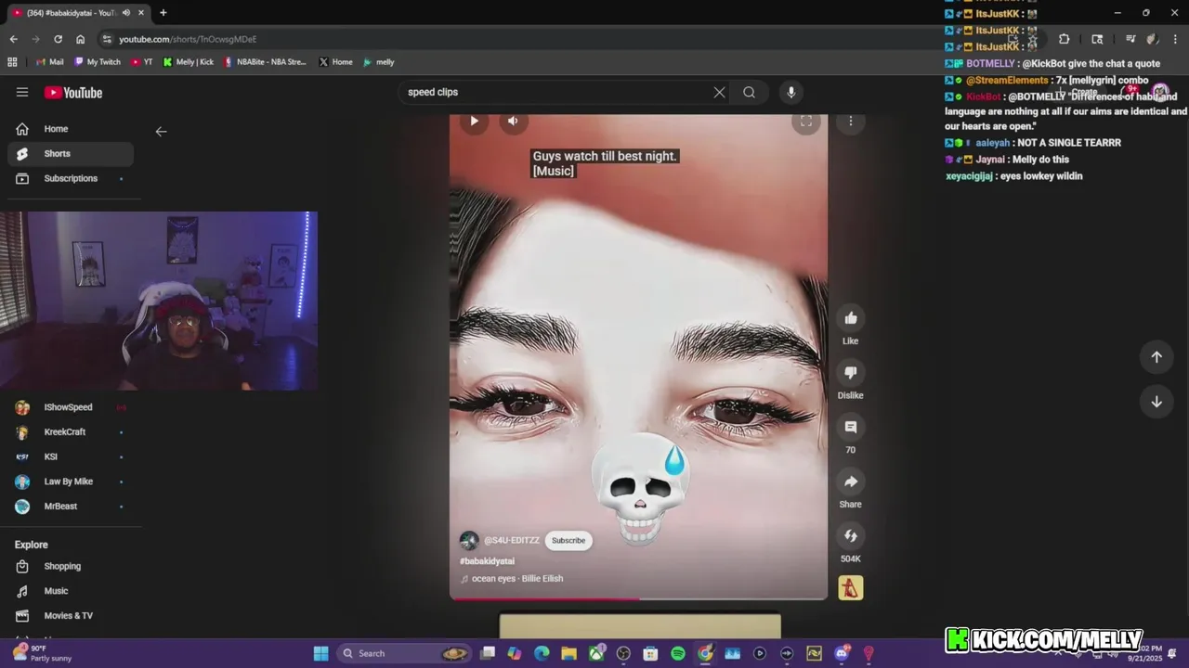Image resolution: width=1189 pixels, height=668 pixels.
Task: Subscribe to @S4U-EDITZZ channel
Action: tap(568, 540)
